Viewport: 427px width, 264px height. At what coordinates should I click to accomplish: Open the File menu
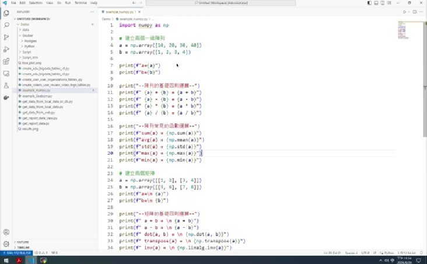[13, 3]
